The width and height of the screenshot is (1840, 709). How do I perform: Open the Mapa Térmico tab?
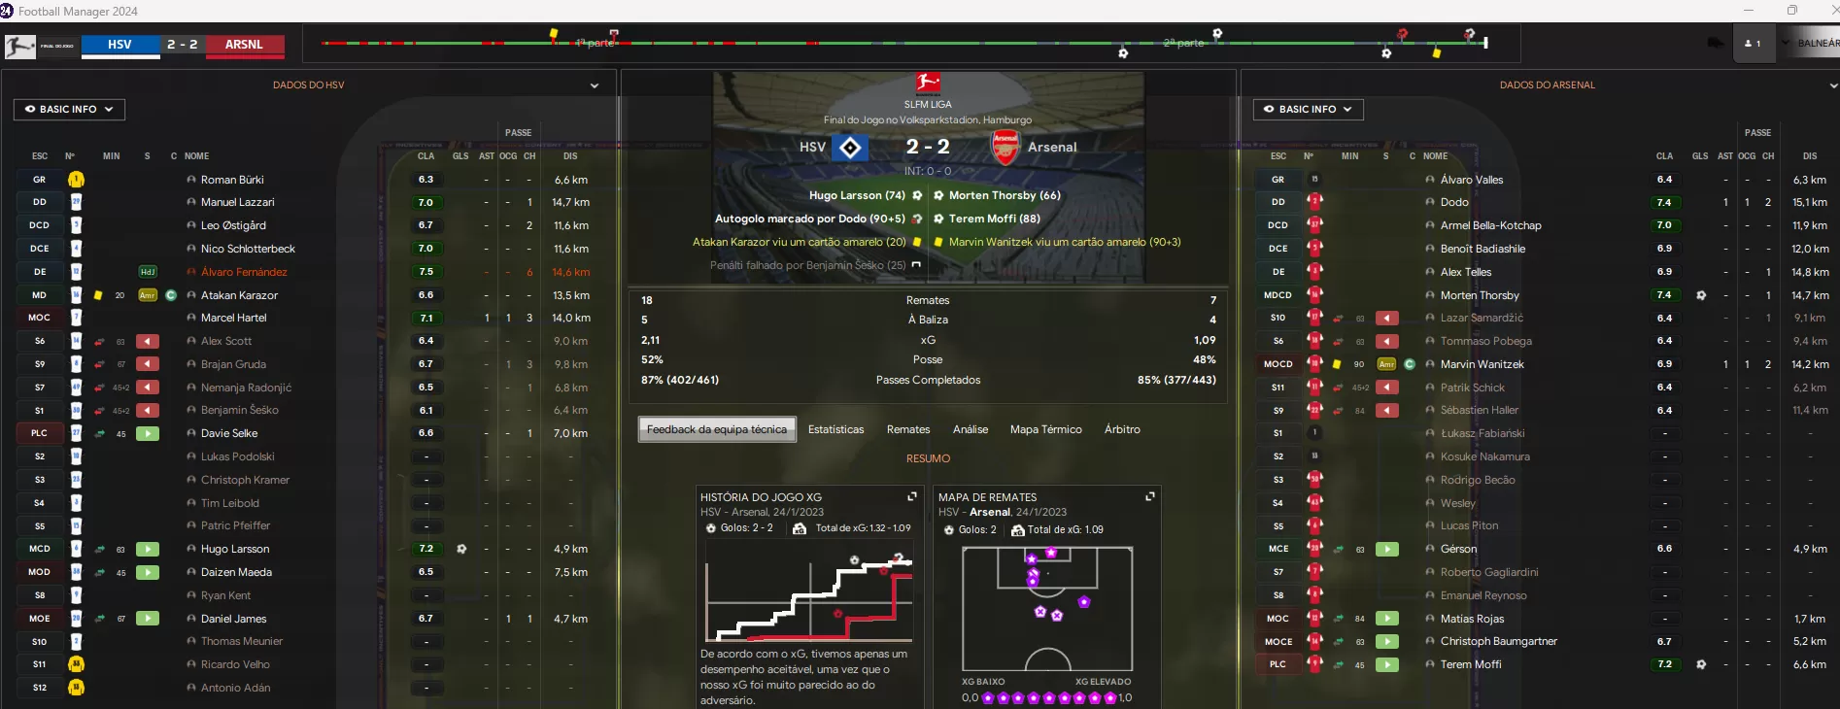[1045, 429]
